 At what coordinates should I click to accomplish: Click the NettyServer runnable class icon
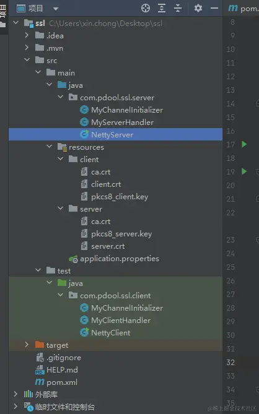coord(84,134)
